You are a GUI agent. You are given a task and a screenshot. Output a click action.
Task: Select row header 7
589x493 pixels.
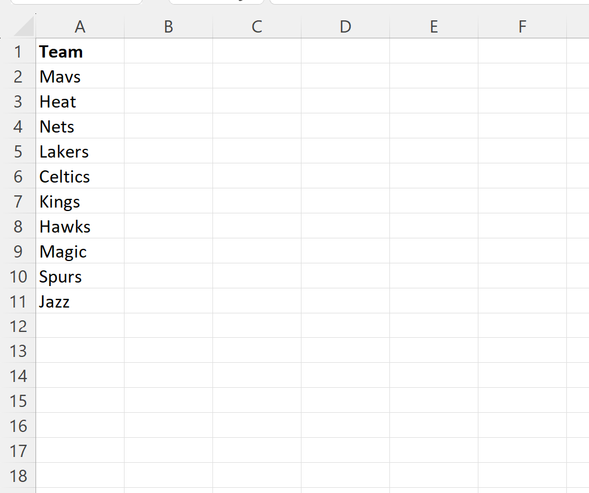(x=19, y=201)
